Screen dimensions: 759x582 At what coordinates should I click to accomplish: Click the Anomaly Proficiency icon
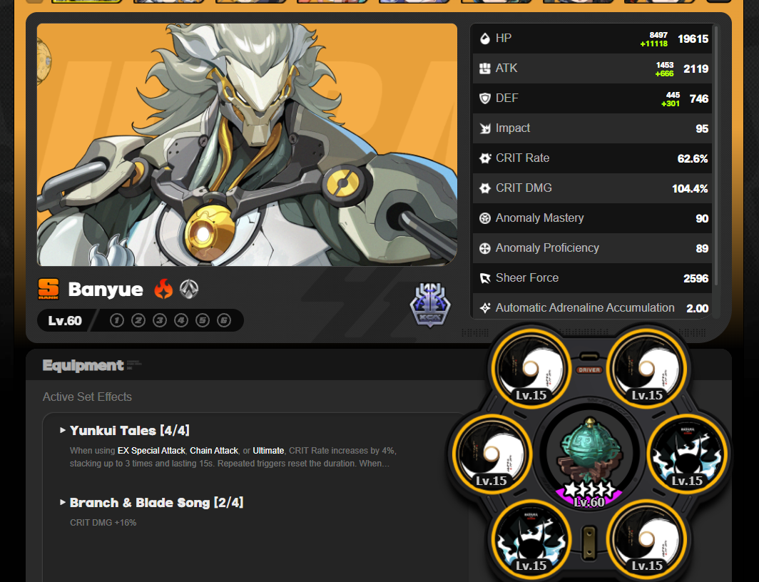point(484,249)
